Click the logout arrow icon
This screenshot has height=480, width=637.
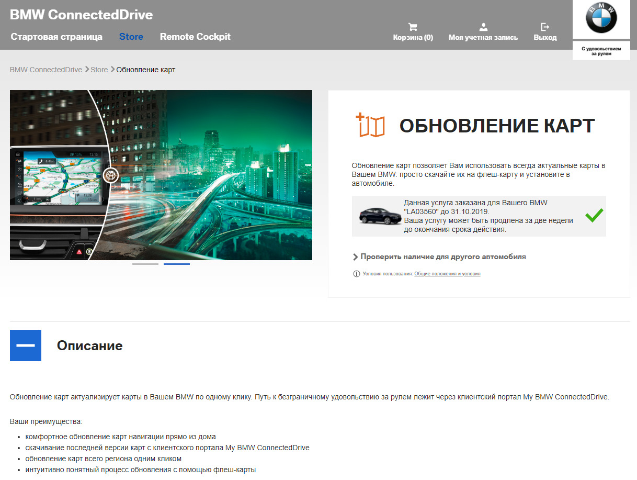(545, 27)
